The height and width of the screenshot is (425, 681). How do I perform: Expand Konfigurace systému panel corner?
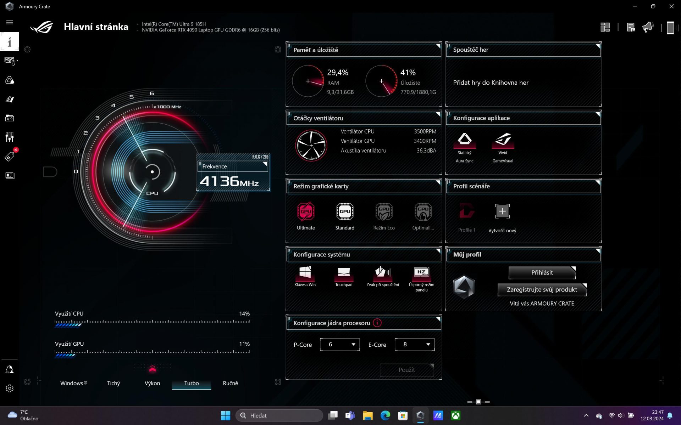pos(438,251)
